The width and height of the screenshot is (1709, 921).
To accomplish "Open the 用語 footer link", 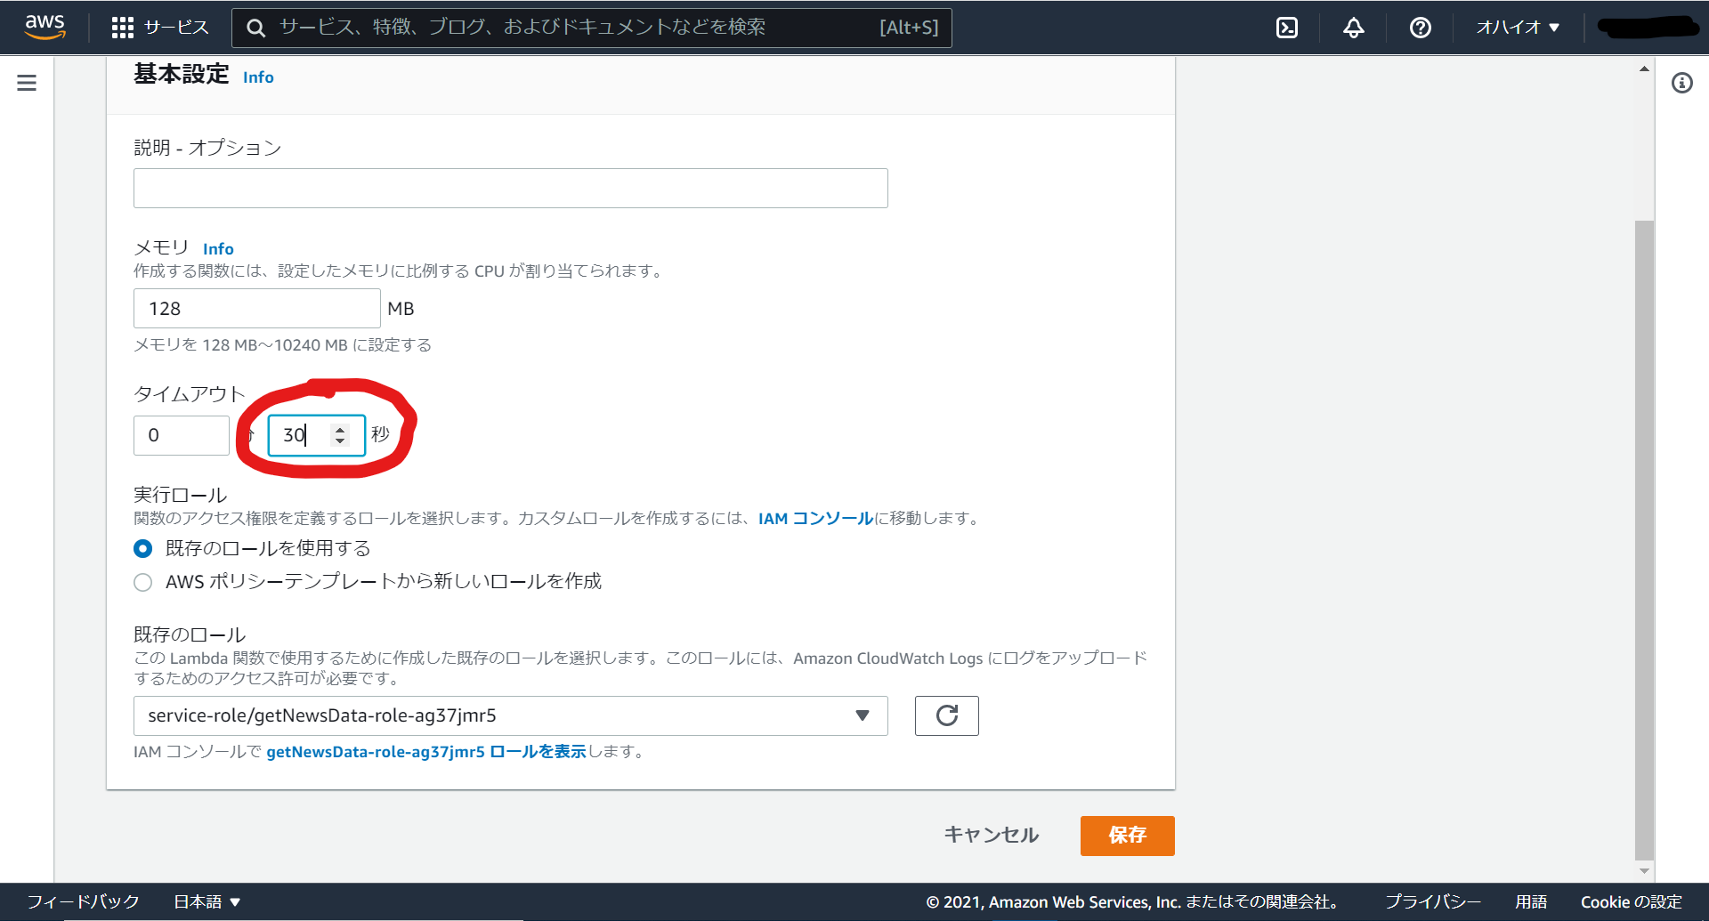I will [1531, 901].
